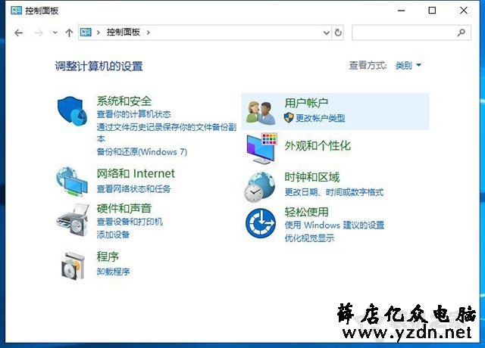The image size is (485, 348).
Task: Click the back arrow navigation button
Action: (x=18, y=33)
